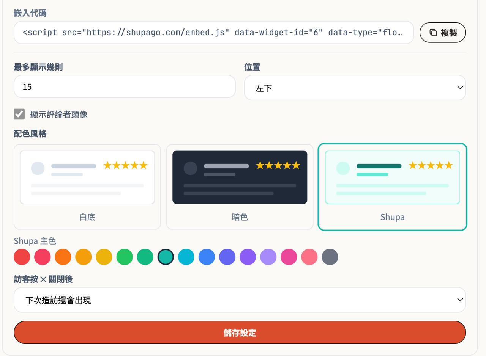
Task: Pick the orange main color swatch
Action: pyautogui.click(x=63, y=257)
